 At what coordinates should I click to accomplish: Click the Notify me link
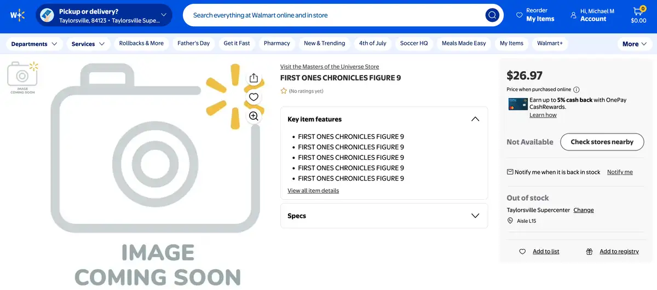pos(620,172)
